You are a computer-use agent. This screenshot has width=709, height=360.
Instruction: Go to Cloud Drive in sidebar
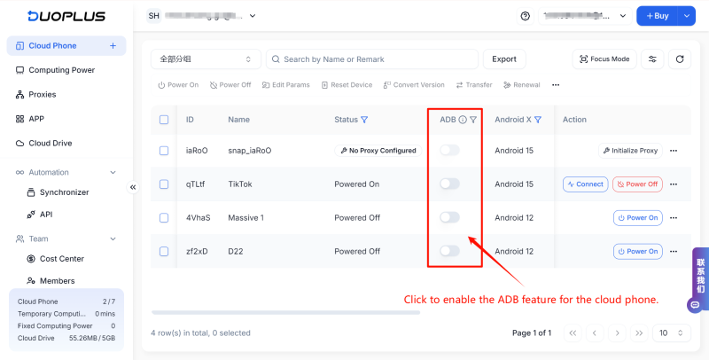click(50, 143)
